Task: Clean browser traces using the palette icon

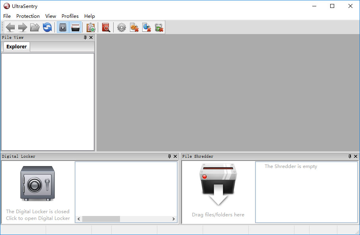Action: coord(134,27)
